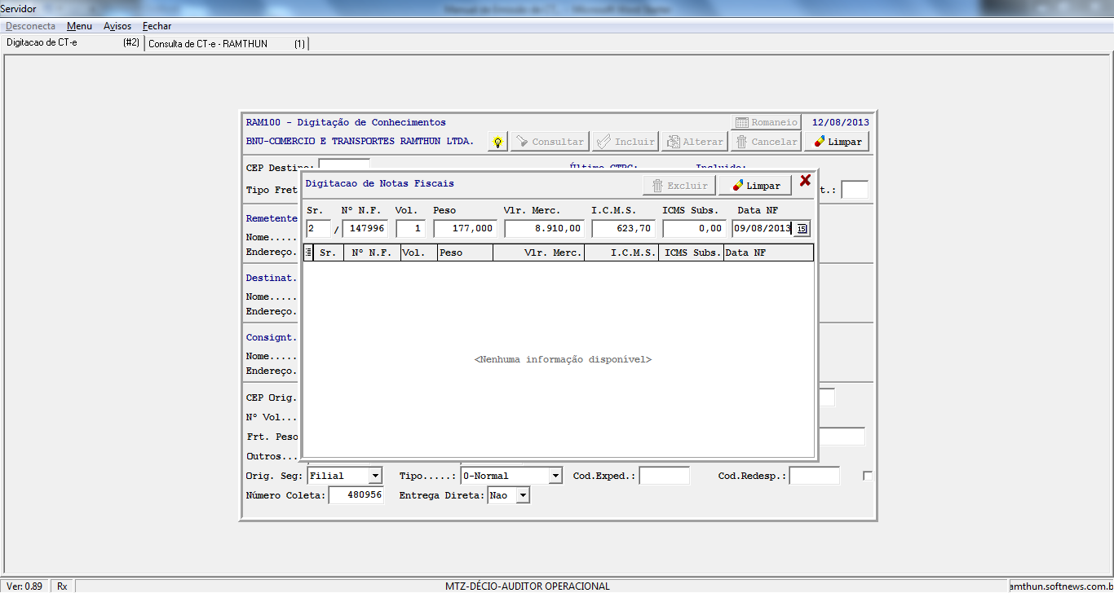Click the Número Coleta field with 480956

[356, 495]
